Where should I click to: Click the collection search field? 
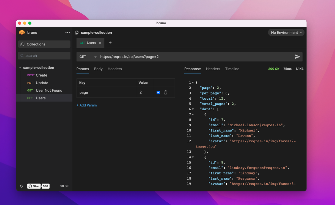point(44,56)
